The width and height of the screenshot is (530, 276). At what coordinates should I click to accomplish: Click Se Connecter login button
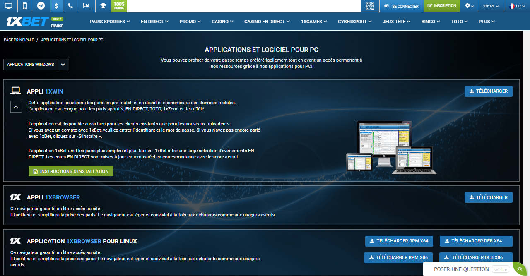click(x=401, y=6)
